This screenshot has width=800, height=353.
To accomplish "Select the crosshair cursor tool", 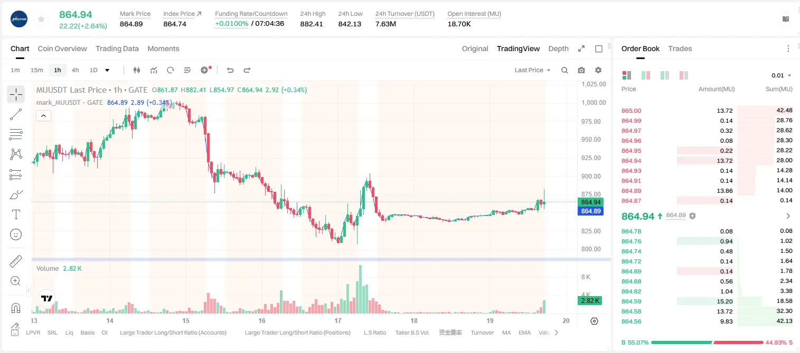I will pos(16,94).
